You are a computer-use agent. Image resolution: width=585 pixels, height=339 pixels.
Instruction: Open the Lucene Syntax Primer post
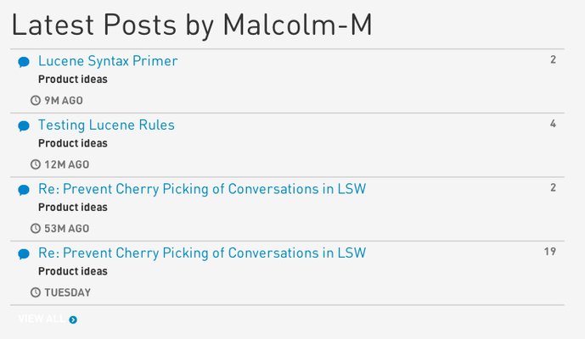click(108, 61)
